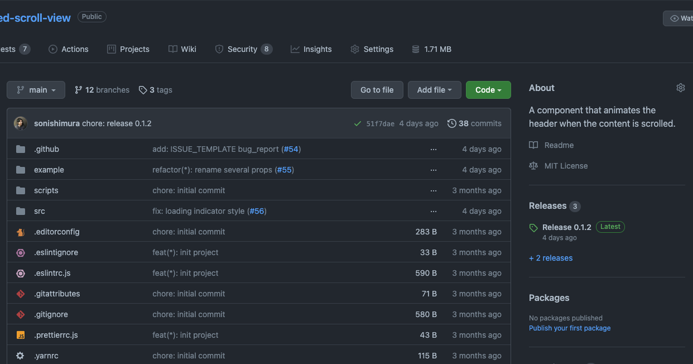
Task: Go to the Insights tab
Action: pyautogui.click(x=311, y=49)
